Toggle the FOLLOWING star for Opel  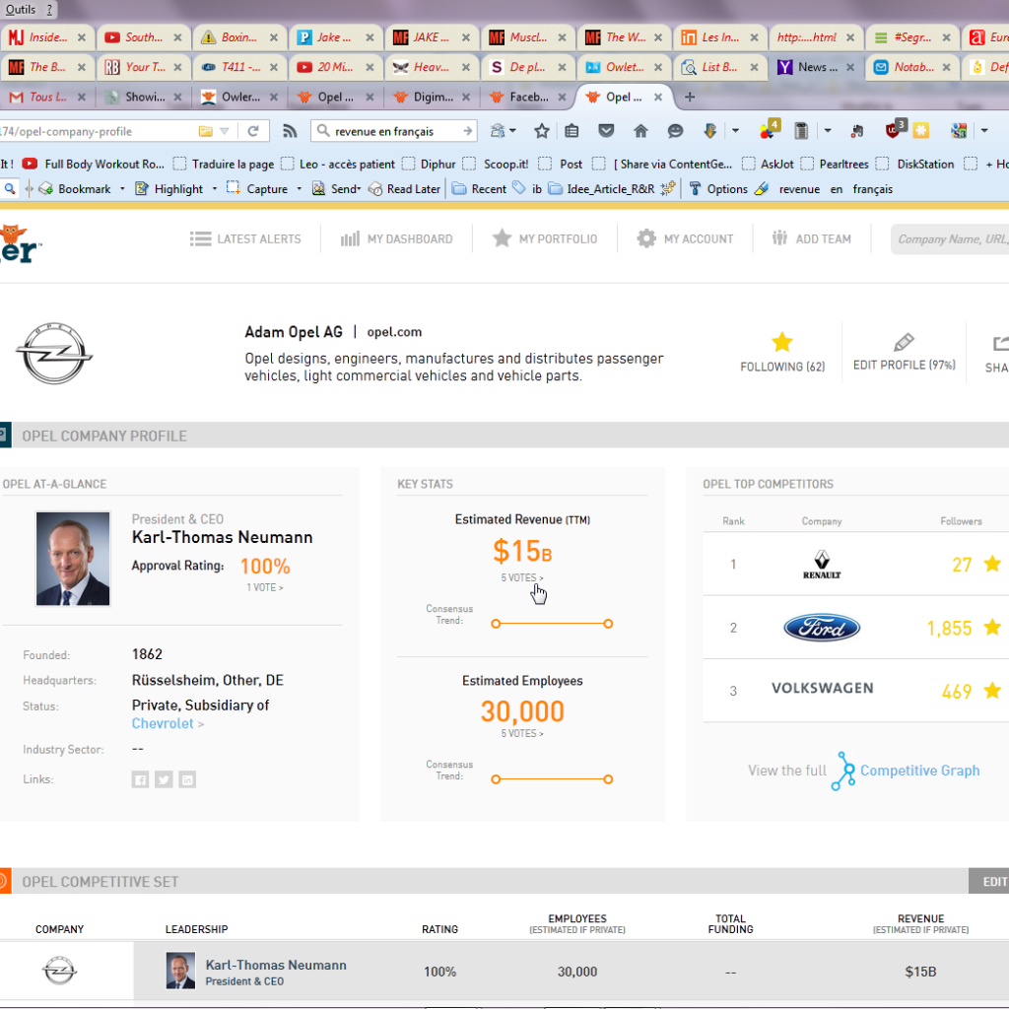781,342
